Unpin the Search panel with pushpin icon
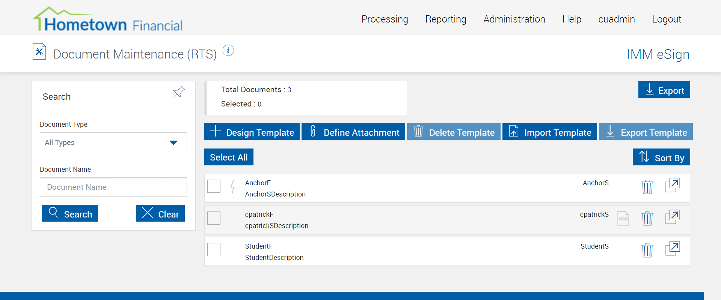Screen dimensions: 721x300 179,92
